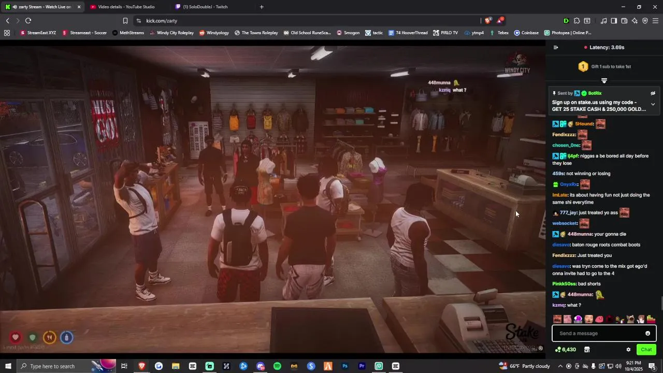Close the zarty Stream tab
This screenshot has height=373, width=663.
[79, 7]
